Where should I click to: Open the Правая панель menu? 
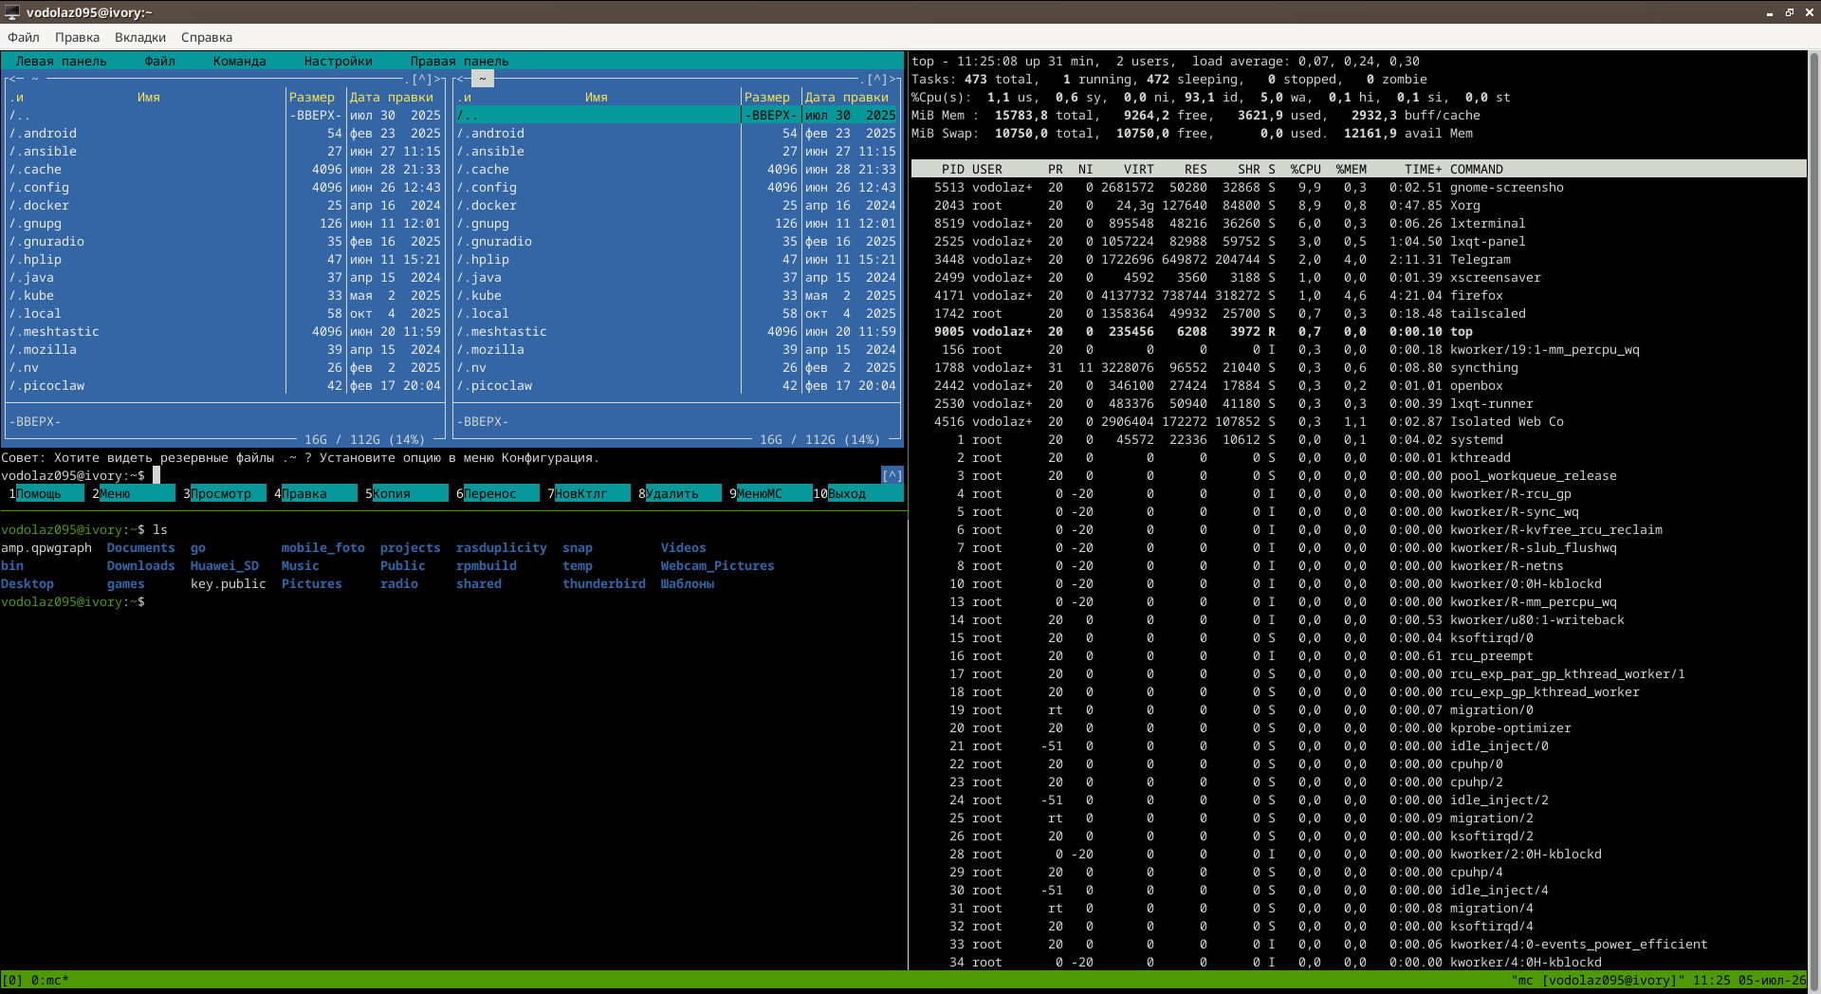tap(460, 62)
